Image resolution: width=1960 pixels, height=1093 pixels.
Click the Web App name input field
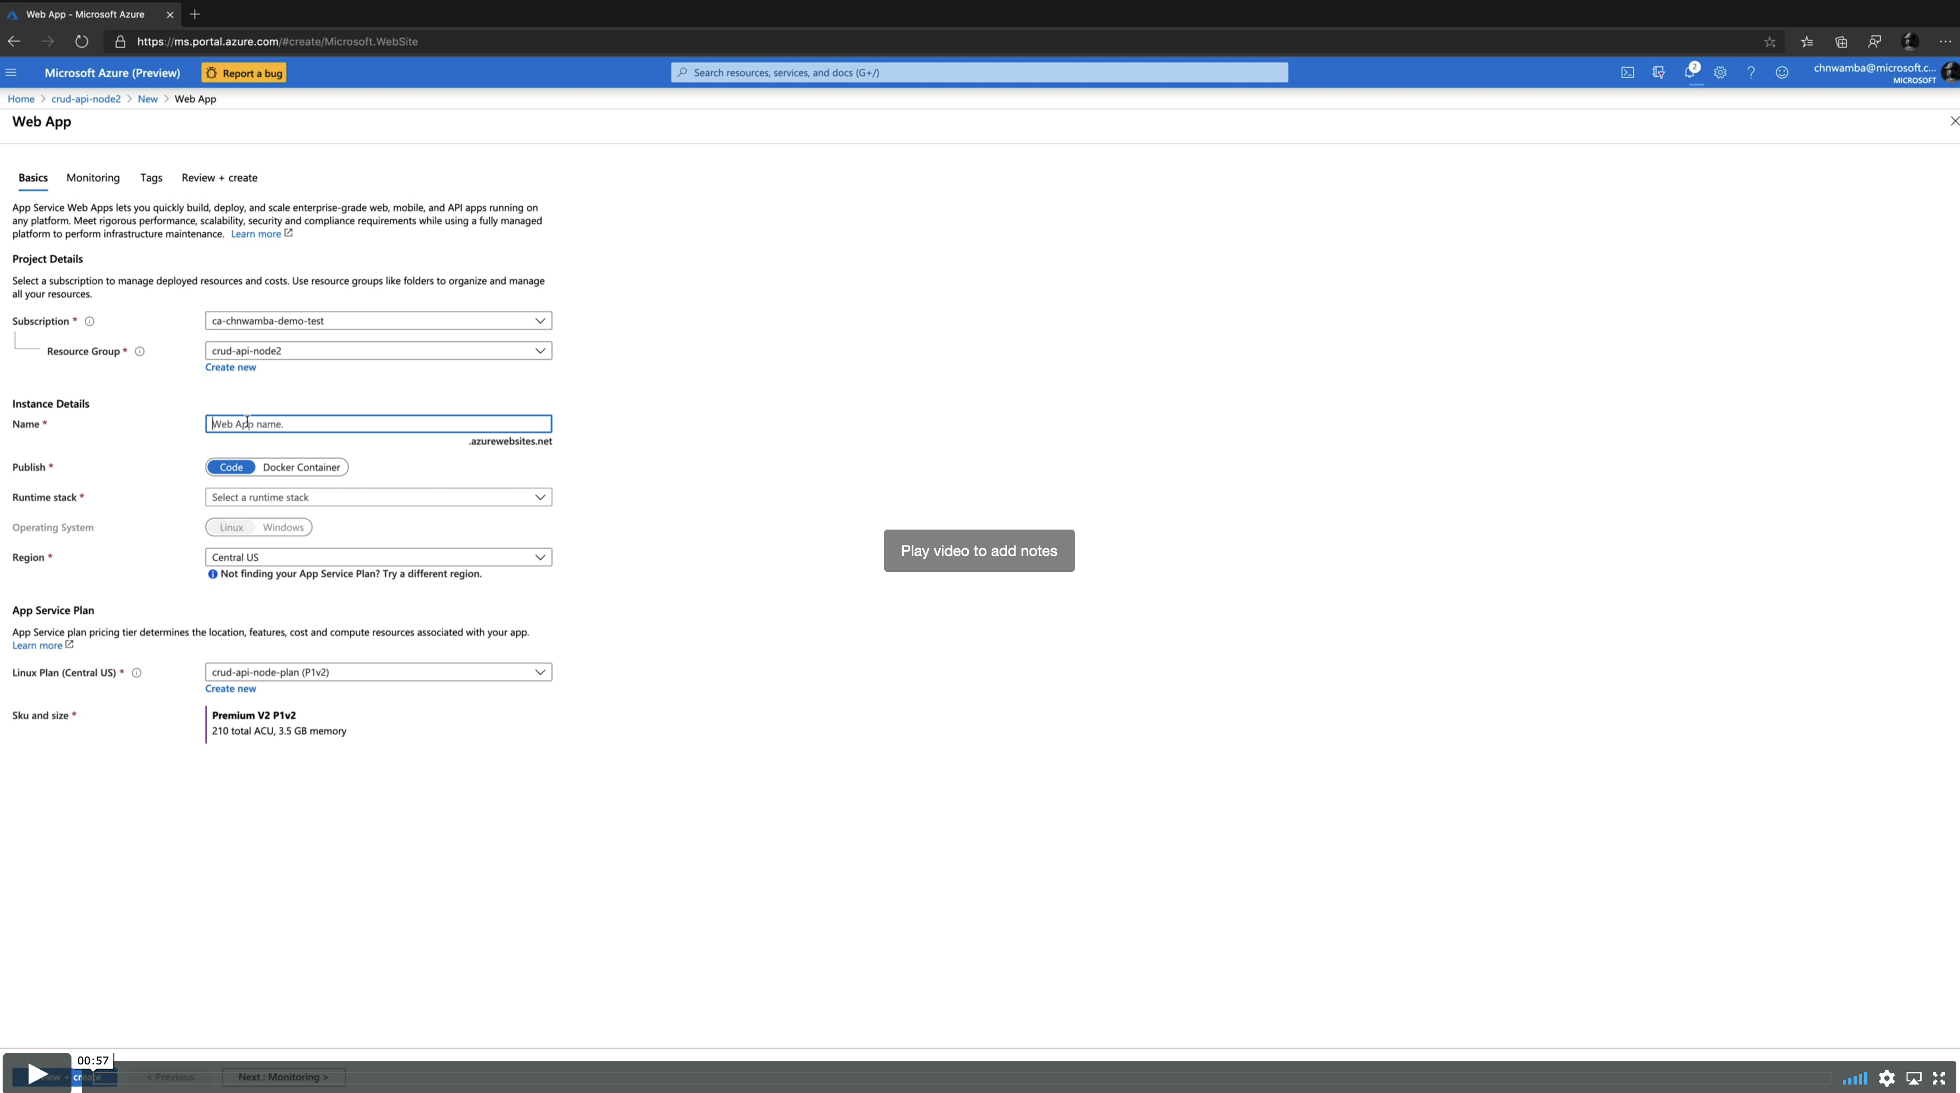tap(378, 423)
